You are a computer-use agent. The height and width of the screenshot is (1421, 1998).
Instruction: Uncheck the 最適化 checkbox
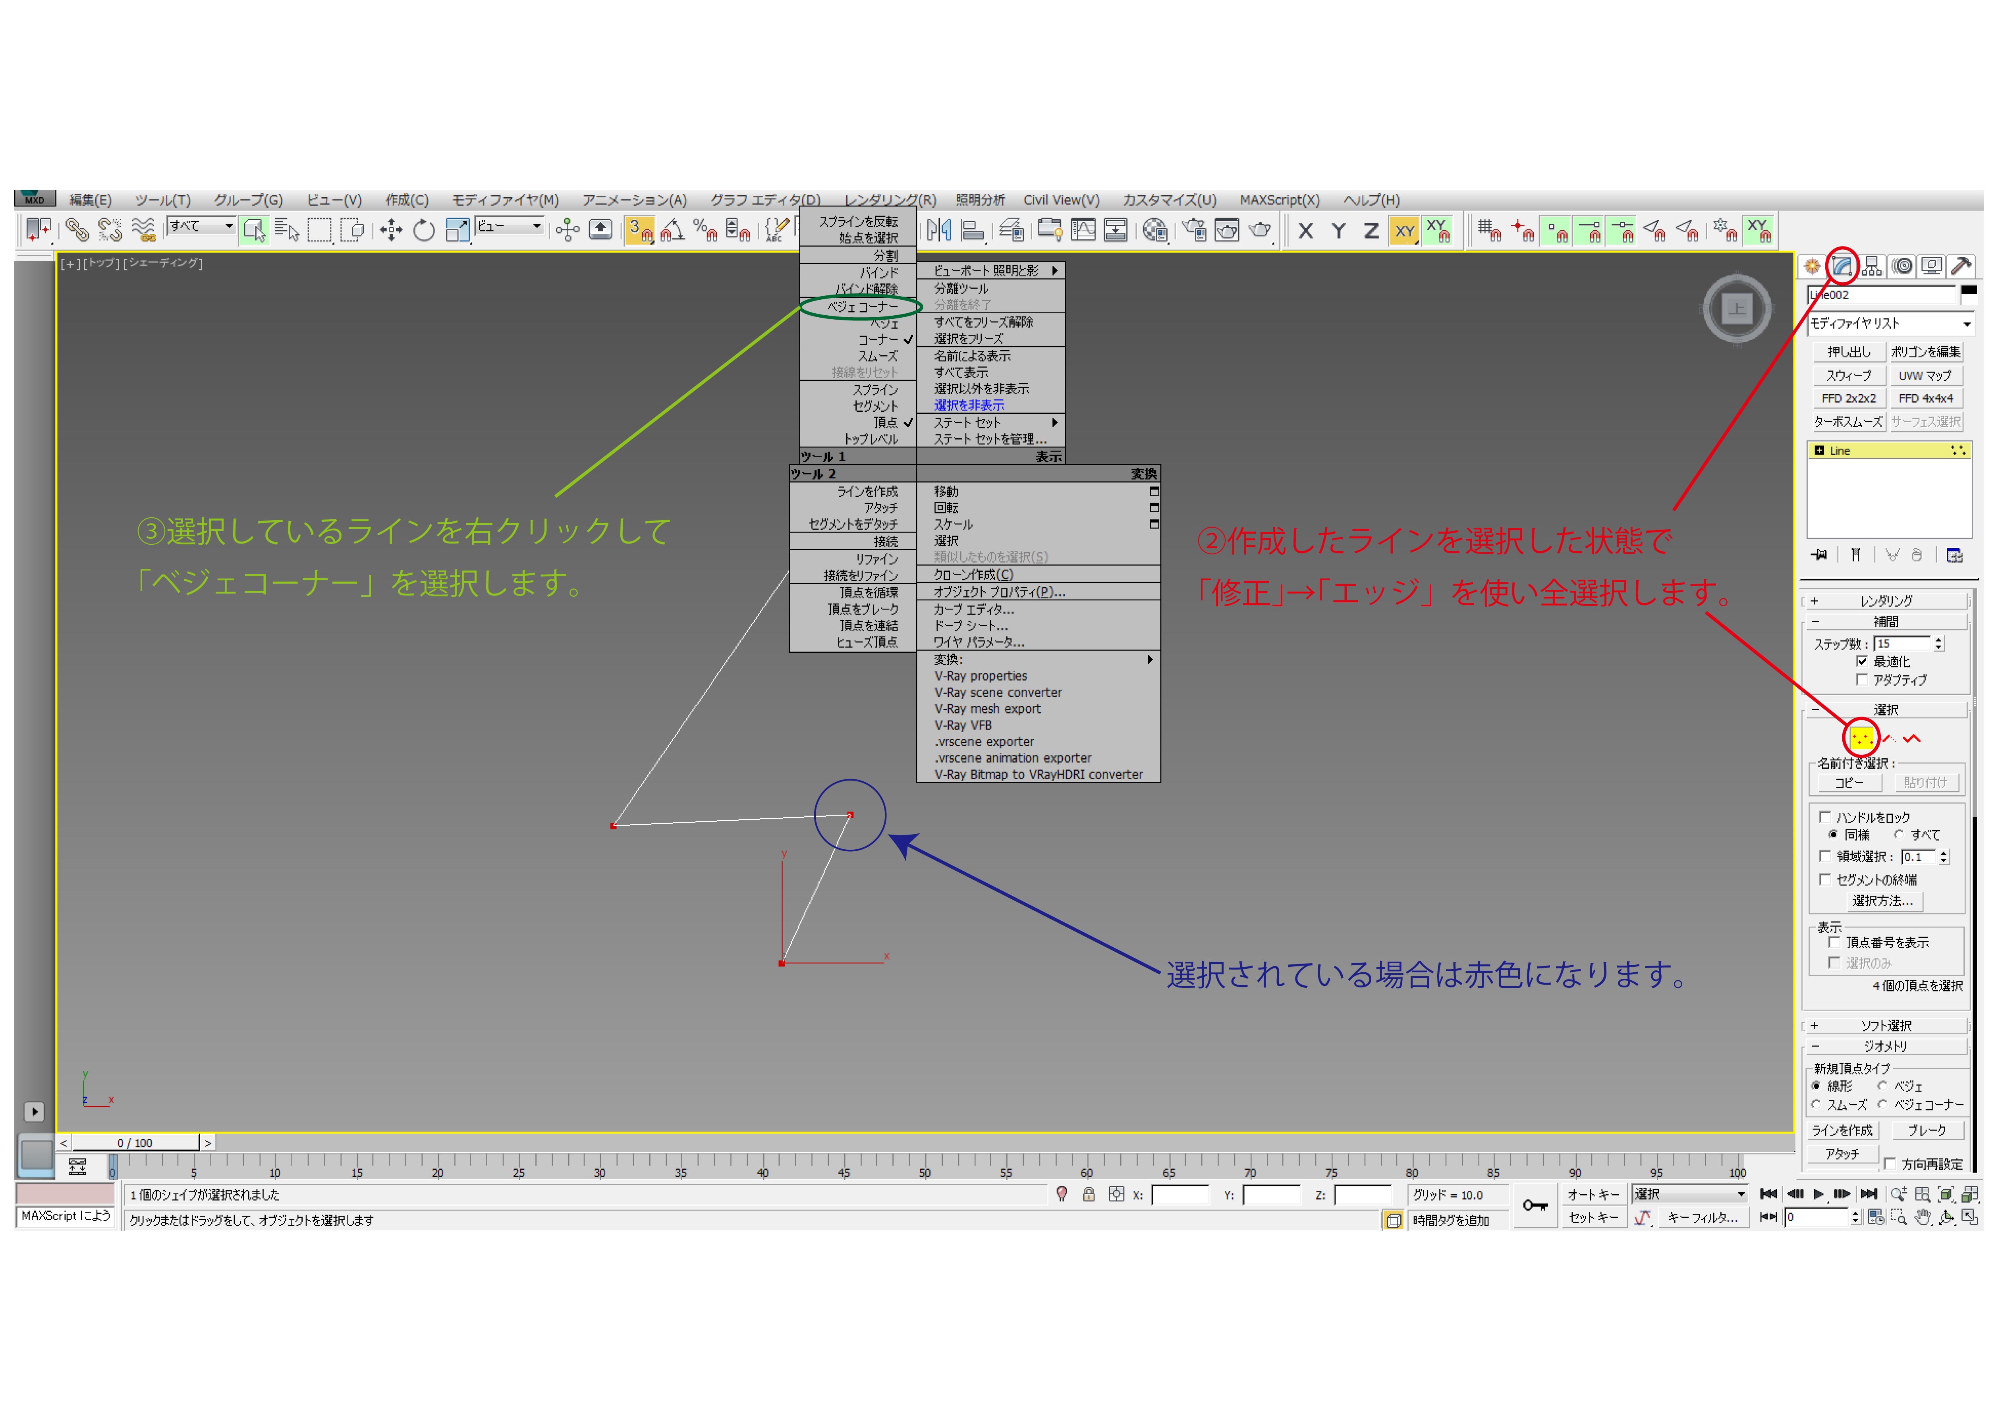coord(1861,661)
